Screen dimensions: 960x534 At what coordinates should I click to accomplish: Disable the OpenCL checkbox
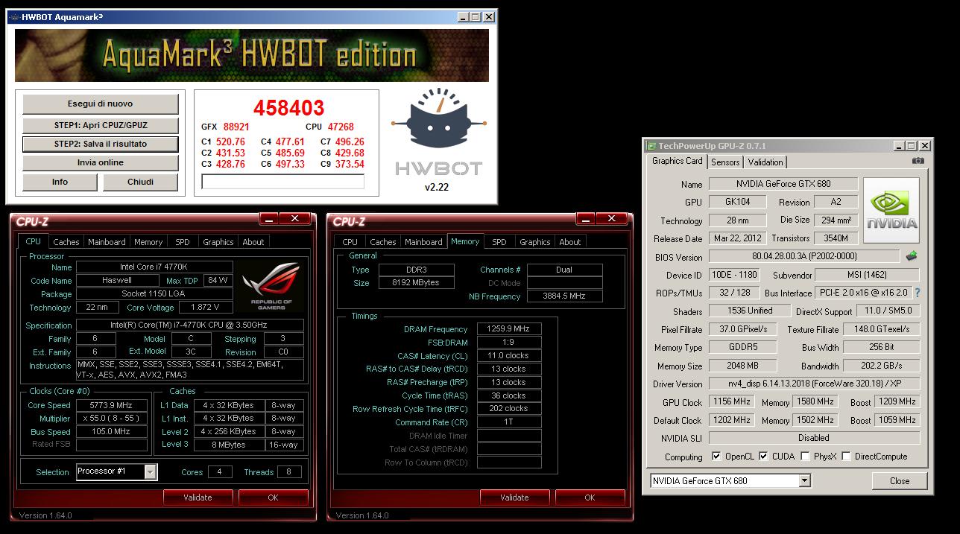click(x=716, y=457)
